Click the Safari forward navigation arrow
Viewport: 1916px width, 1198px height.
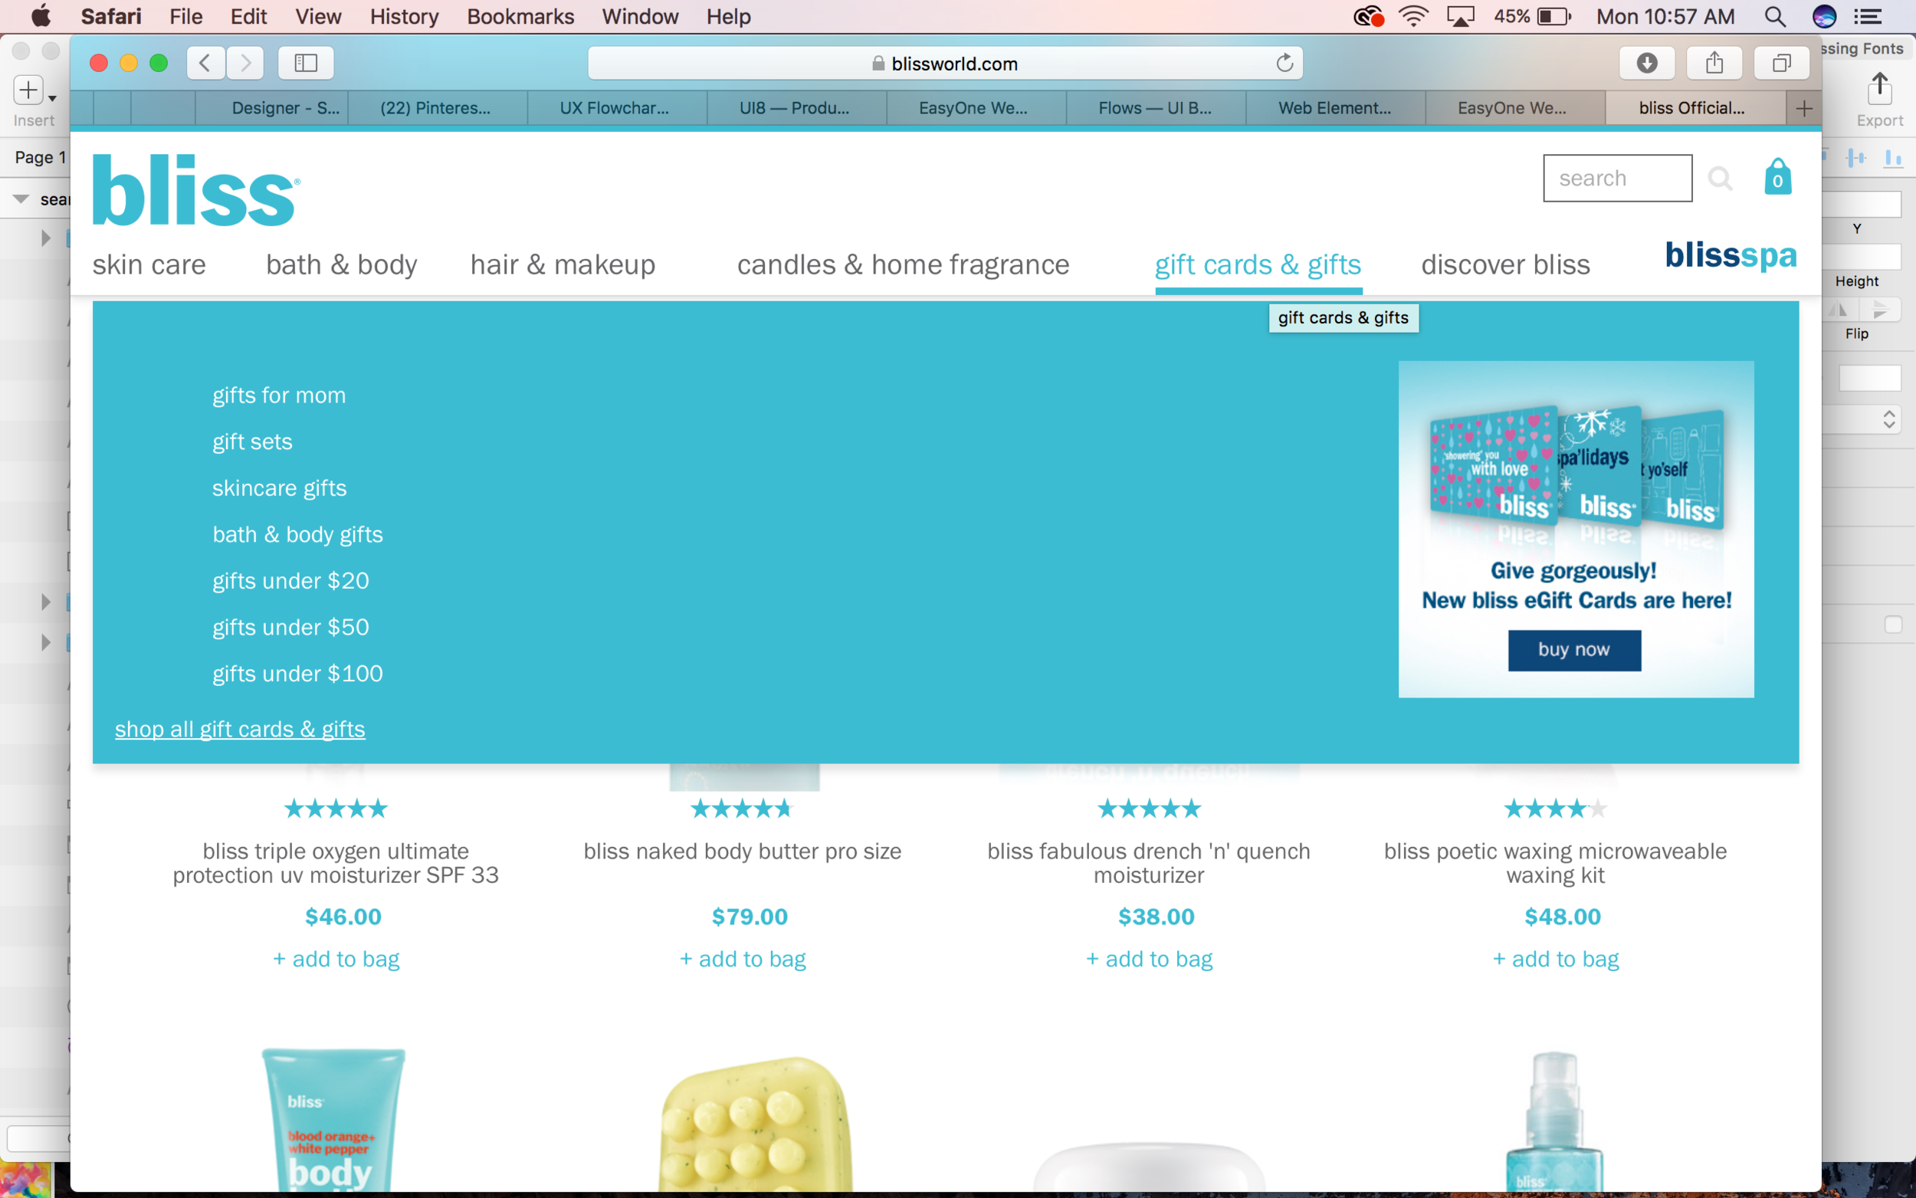(x=245, y=63)
